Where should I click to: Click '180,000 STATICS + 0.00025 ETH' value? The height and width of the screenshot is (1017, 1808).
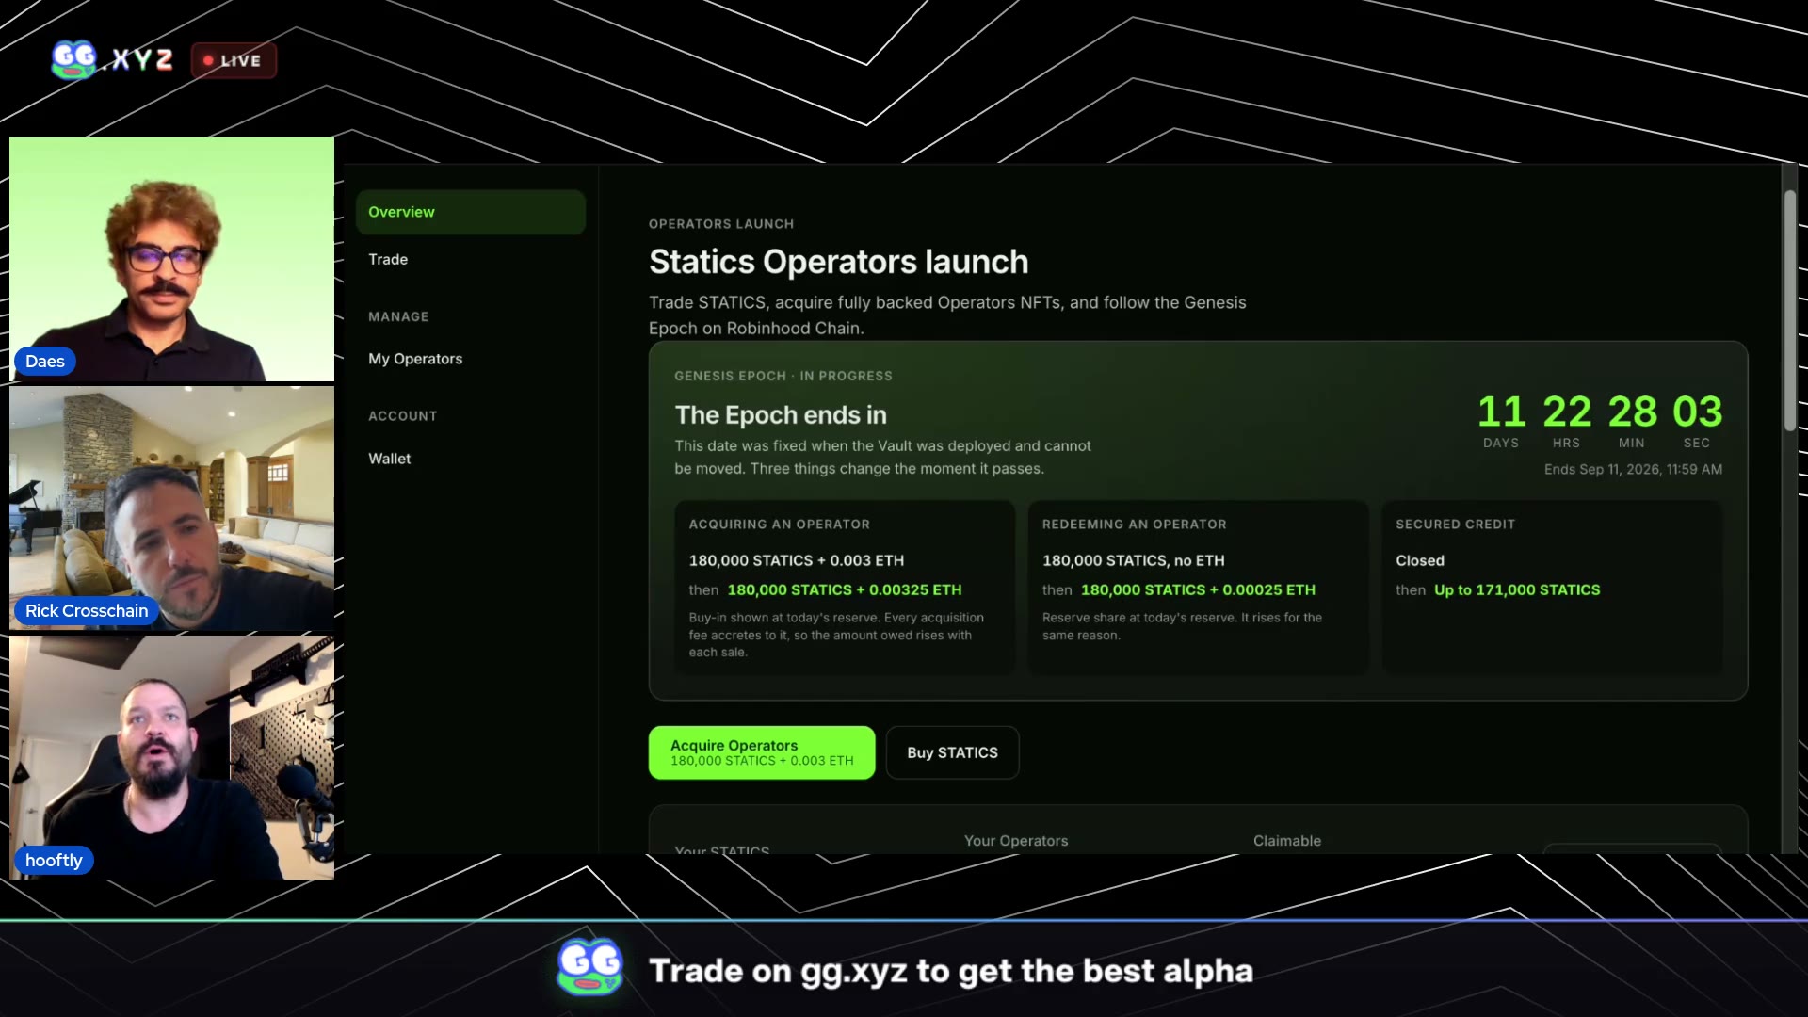point(1198,590)
